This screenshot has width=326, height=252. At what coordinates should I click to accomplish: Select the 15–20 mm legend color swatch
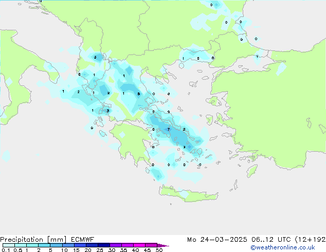tap(80, 245)
